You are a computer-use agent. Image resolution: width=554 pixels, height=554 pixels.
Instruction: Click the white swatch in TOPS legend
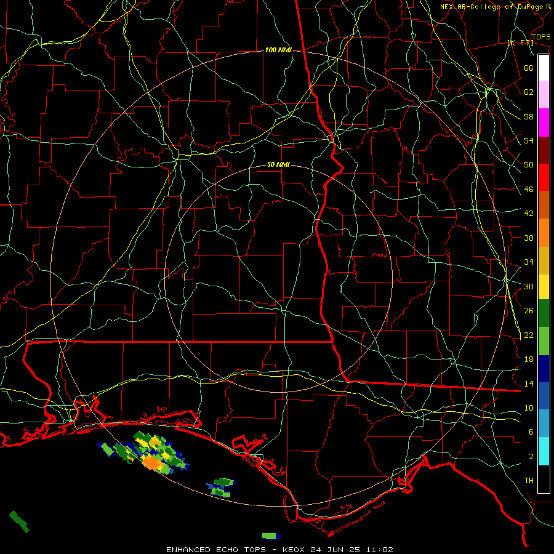click(544, 68)
